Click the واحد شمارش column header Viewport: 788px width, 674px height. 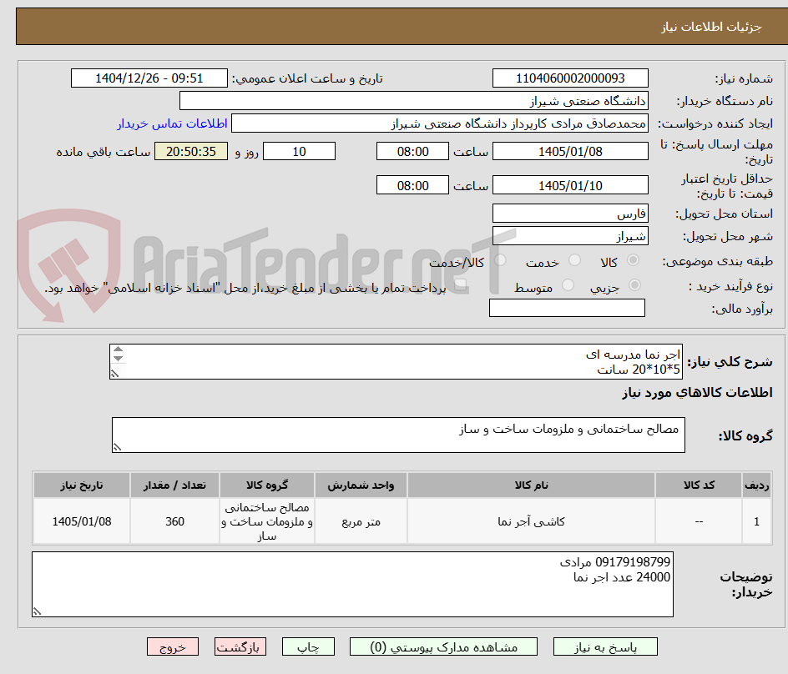361,485
